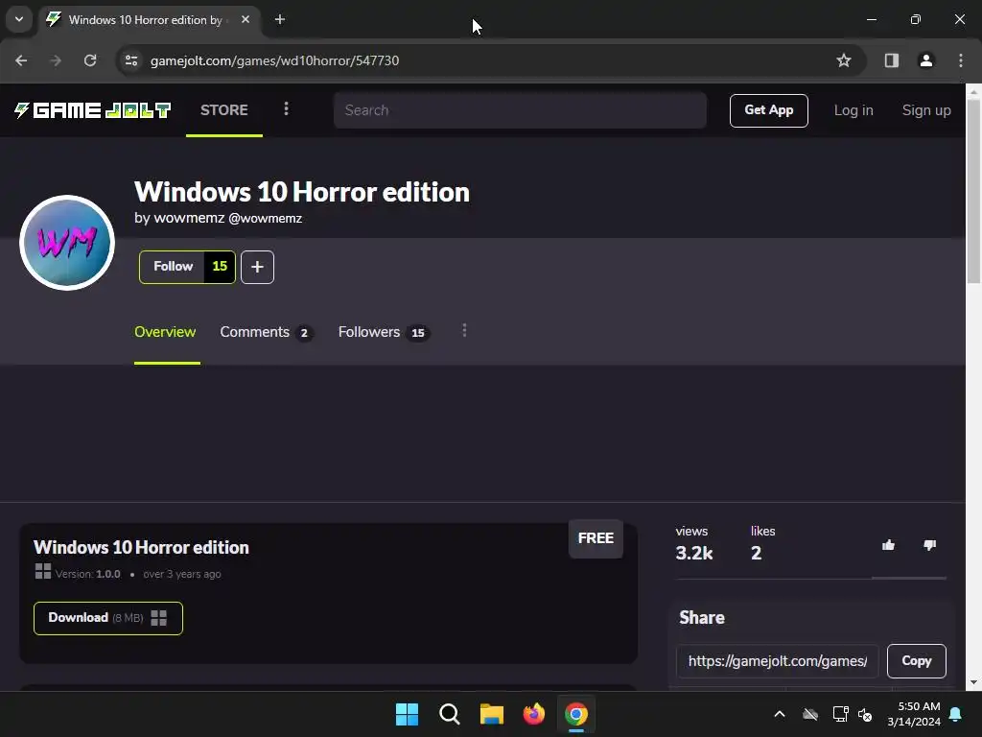The width and height of the screenshot is (982, 737).
Task: Toggle the Chrome side panel
Action: click(891, 60)
